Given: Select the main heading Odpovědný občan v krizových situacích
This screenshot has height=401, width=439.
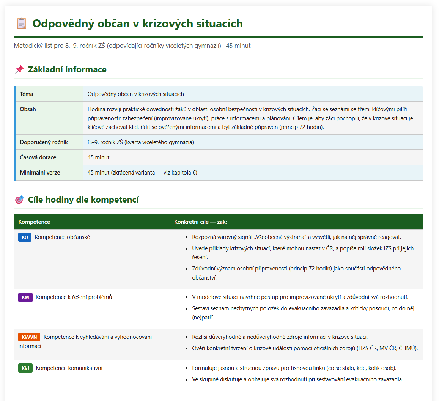Looking at the screenshot, I should pos(137,24).
